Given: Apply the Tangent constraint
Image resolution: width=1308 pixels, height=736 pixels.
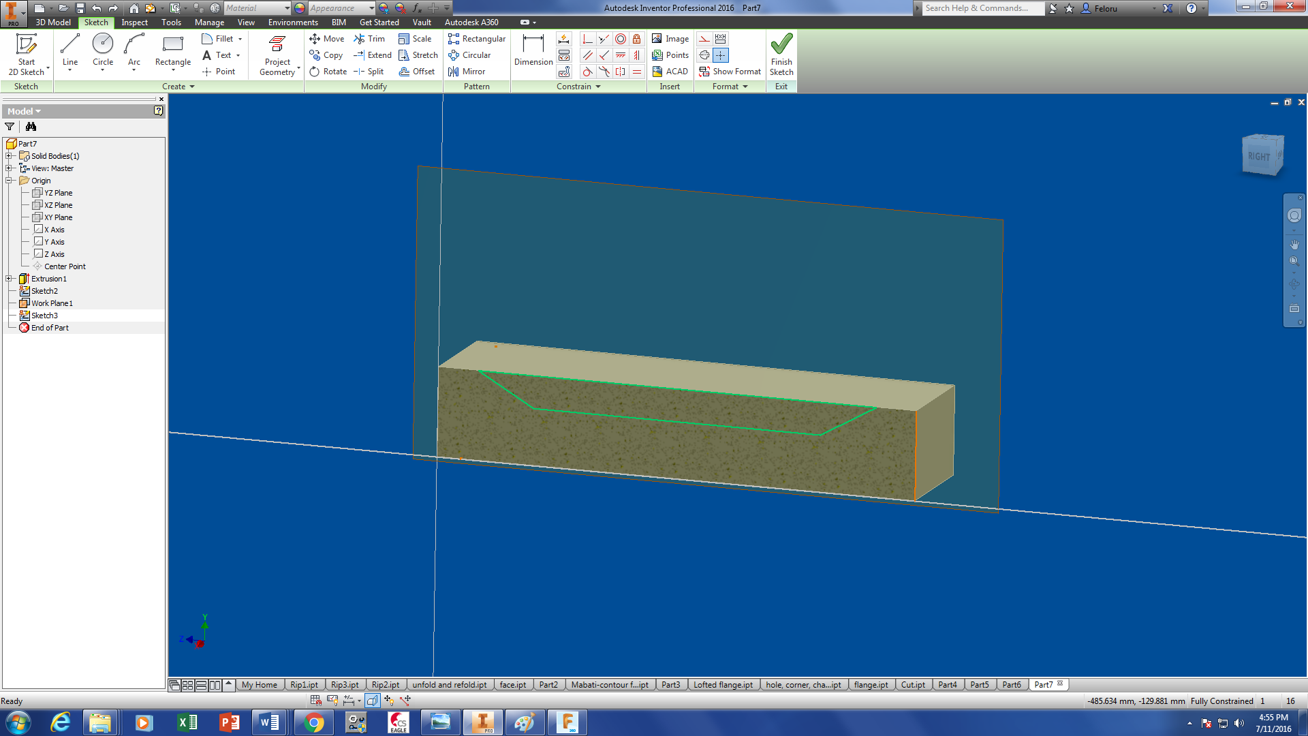Looking at the screenshot, I should tap(587, 72).
